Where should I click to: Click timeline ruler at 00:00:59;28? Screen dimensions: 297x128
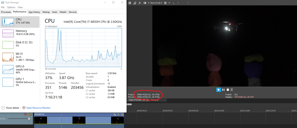193,111
